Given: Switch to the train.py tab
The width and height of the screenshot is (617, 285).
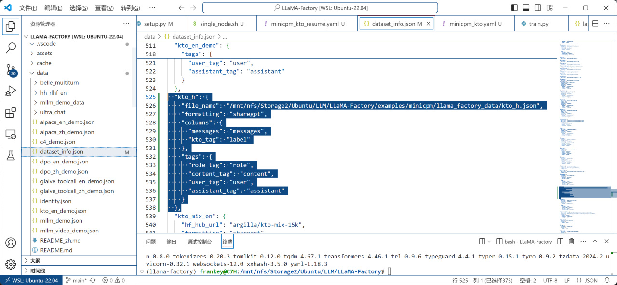Looking at the screenshot, I should pos(538,24).
